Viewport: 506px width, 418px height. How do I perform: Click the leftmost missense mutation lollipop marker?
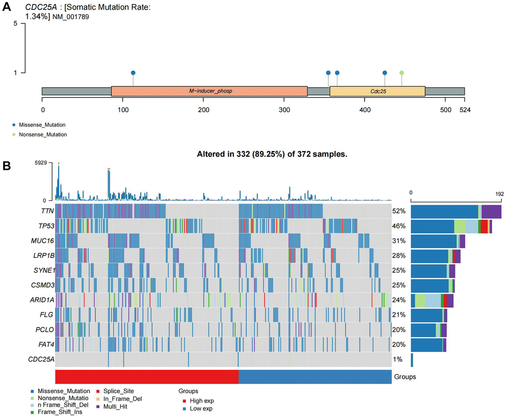tap(133, 72)
